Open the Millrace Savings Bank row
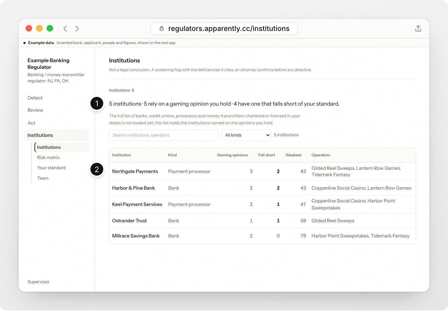The width and height of the screenshot is (448, 311). [262, 236]
